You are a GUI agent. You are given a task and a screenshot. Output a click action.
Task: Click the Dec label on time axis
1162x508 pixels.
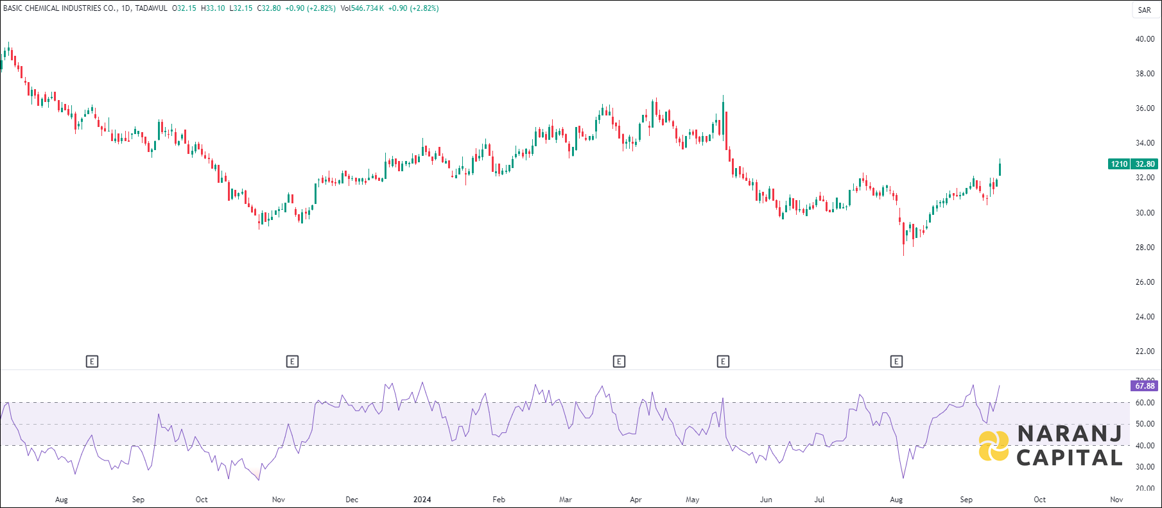(x=352, y=500)
